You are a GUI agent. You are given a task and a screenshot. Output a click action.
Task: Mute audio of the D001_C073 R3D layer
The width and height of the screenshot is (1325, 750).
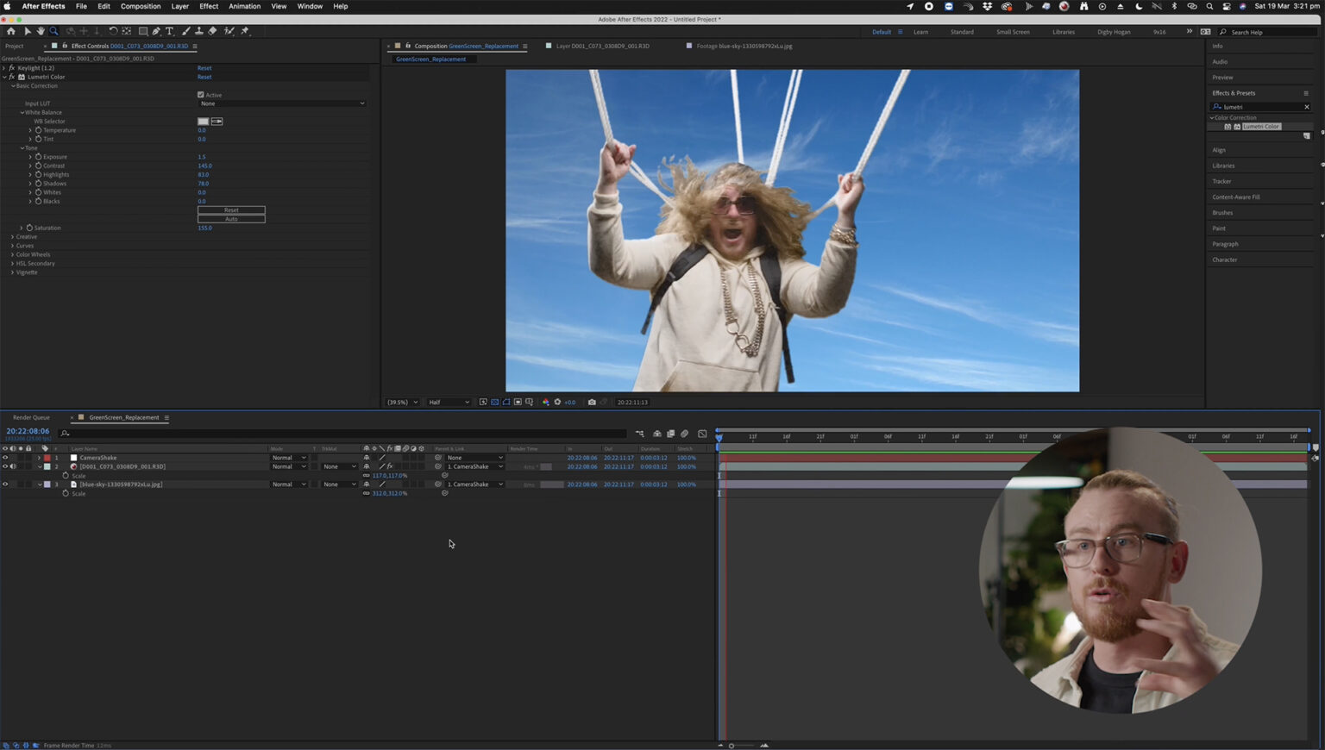point(13,466)
